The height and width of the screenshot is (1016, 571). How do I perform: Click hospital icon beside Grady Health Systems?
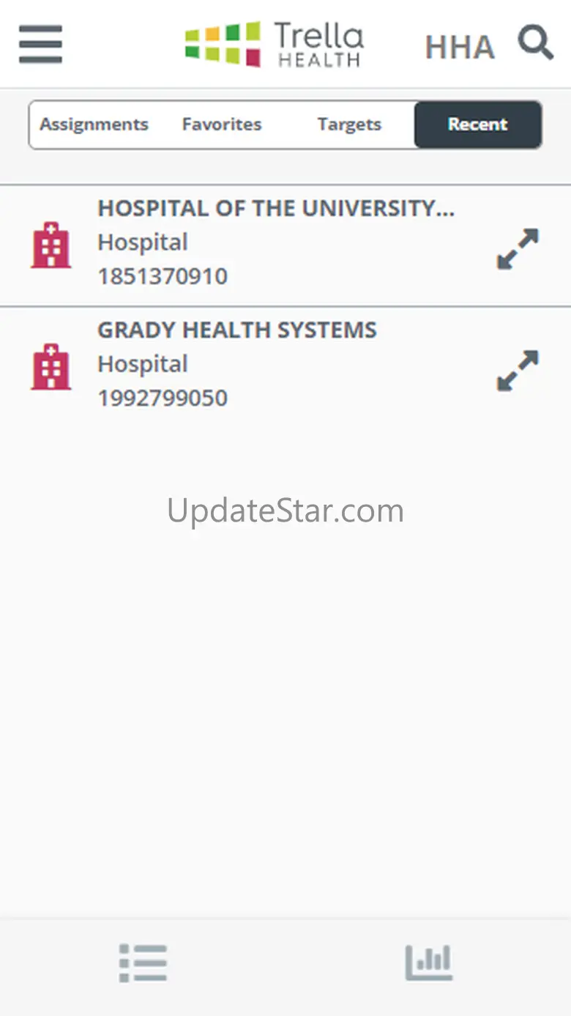(x=51, y=367)
